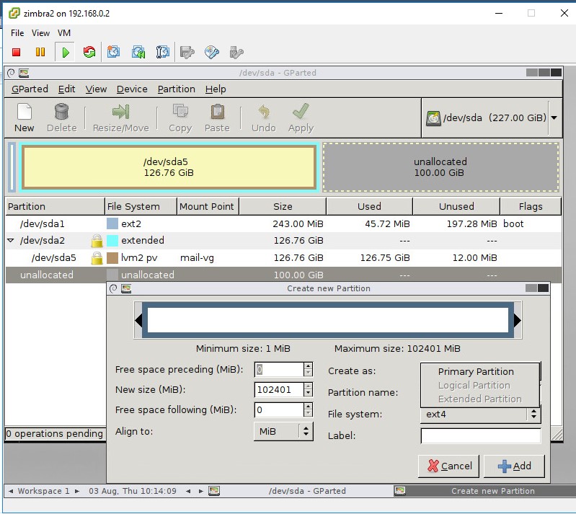Click the New size stepper arrows
Screen dimensions: 576x514
click(x=308, y=389)
